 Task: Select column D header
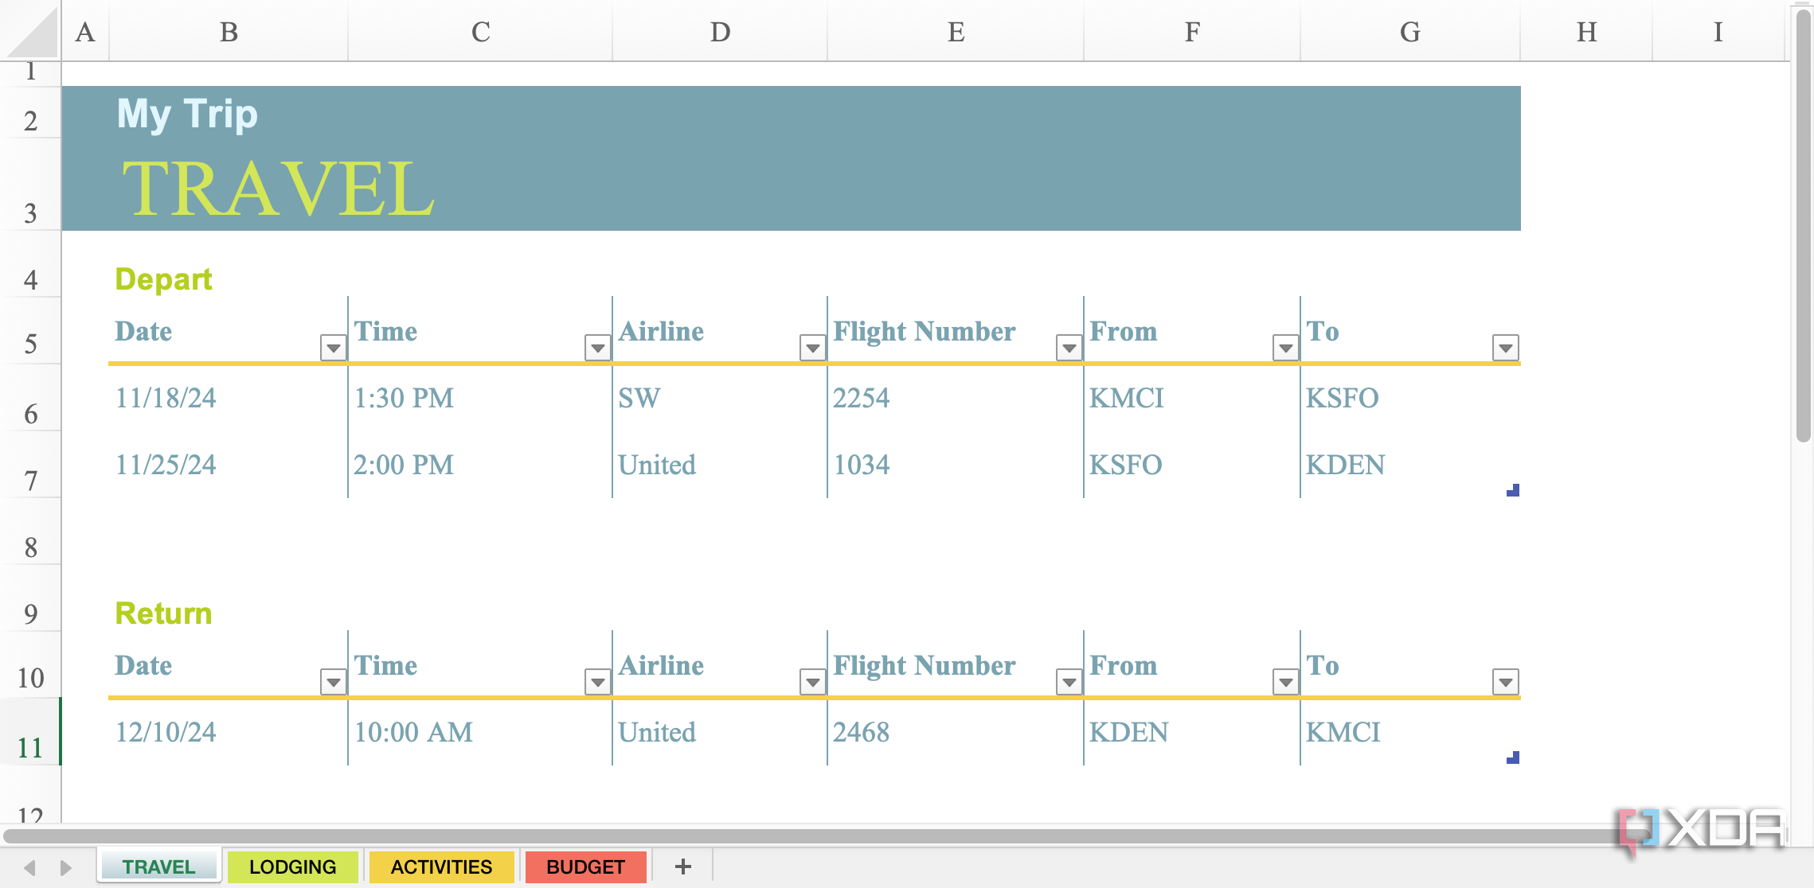[x=719, y=32]
